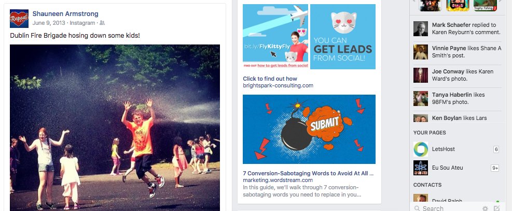Screen dimensions: 512x211
Task: Open the 'Click to find out how' ad link
Action: [270, 79]
